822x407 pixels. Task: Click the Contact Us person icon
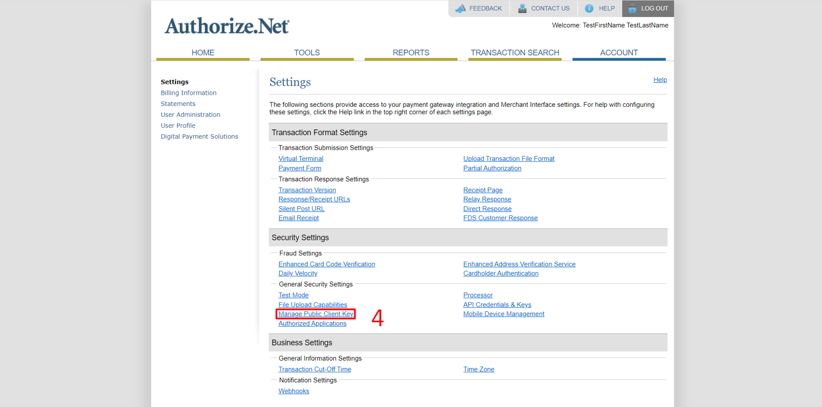coord(522,9)
